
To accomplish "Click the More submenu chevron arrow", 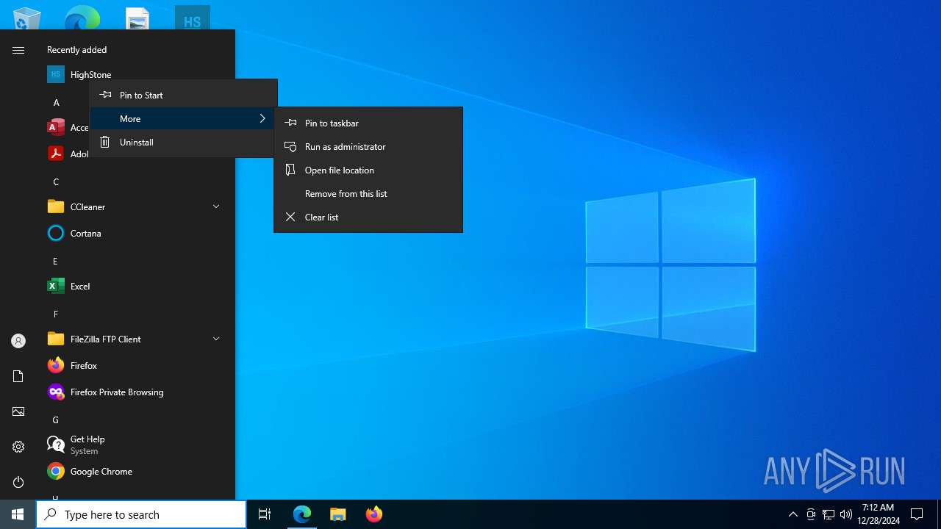I will click(262, 118).
